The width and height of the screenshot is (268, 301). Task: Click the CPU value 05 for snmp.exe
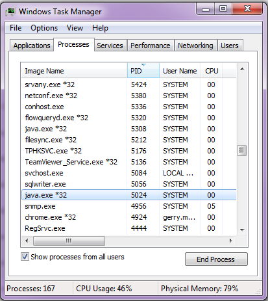(211, 206)
